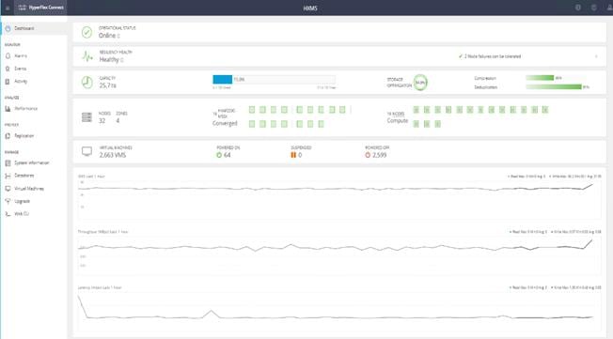
Task: Open System Information page
Action: tap(32, 162)
